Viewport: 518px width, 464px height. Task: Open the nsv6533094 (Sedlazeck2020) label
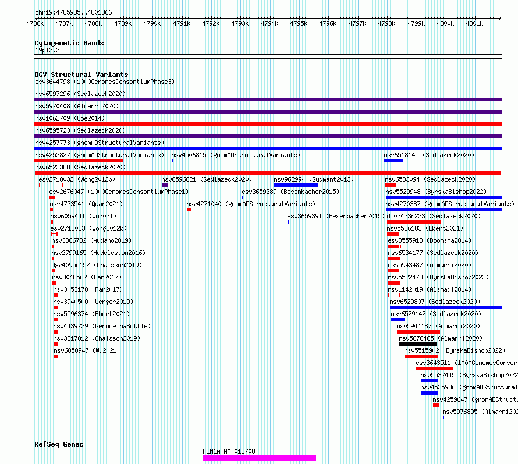(430, 179)
